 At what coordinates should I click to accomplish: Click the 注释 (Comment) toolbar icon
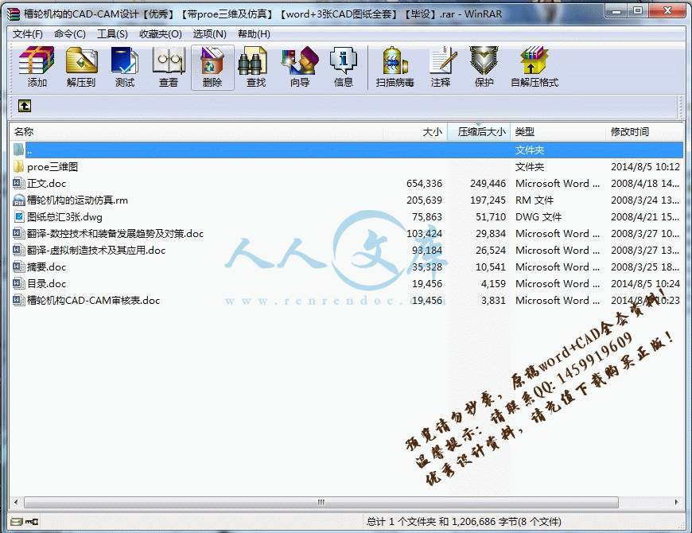441,68
